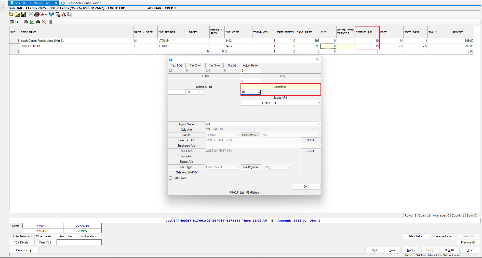
Task: Open the Scheme/Unit LOTCF dropdown
Action: pos(203,92)
